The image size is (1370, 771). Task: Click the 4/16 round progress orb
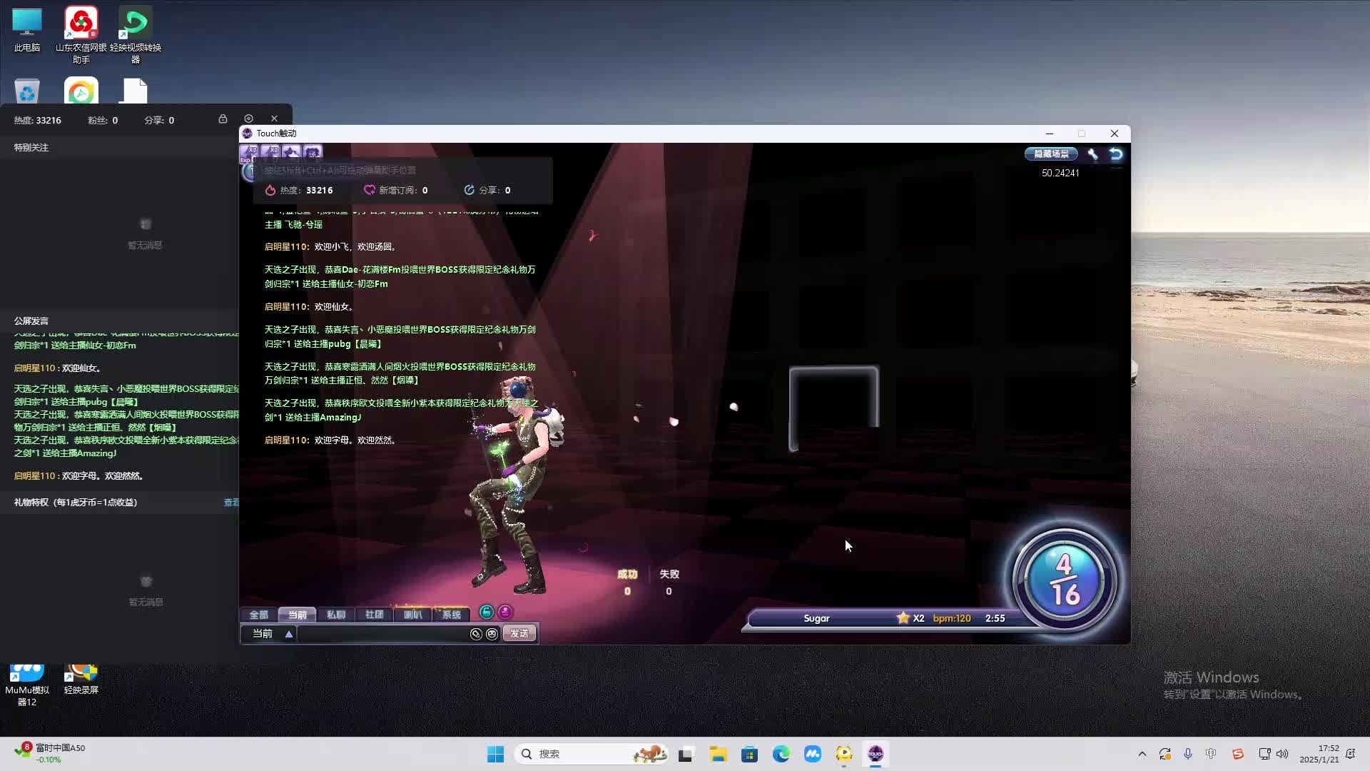tap(1064, 580)
